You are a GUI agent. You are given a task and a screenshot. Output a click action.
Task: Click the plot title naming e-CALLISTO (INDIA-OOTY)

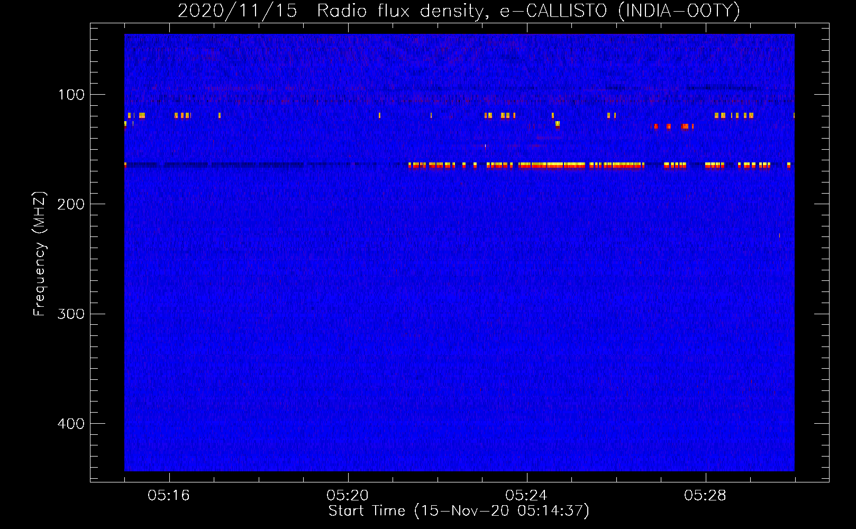tap(459, 11)
